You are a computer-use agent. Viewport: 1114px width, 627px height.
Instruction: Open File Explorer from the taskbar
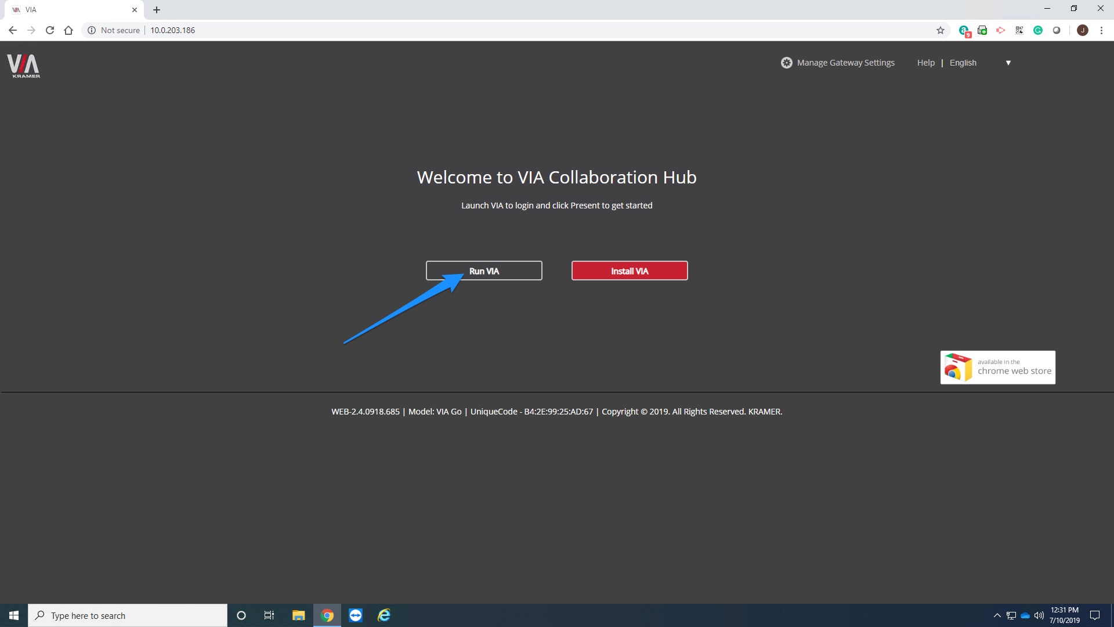(298, 615)
